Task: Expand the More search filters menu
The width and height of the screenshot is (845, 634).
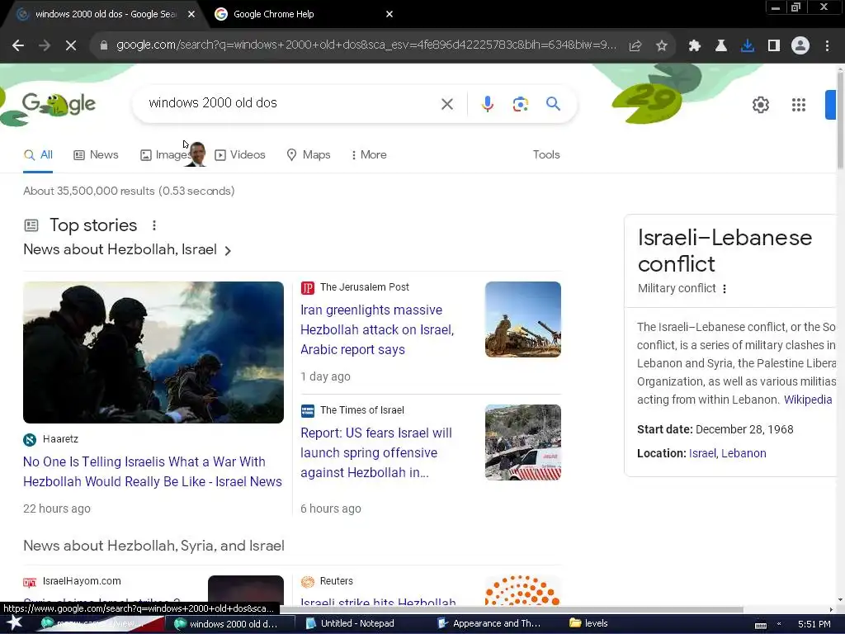Action: click(x=369, y=155)
